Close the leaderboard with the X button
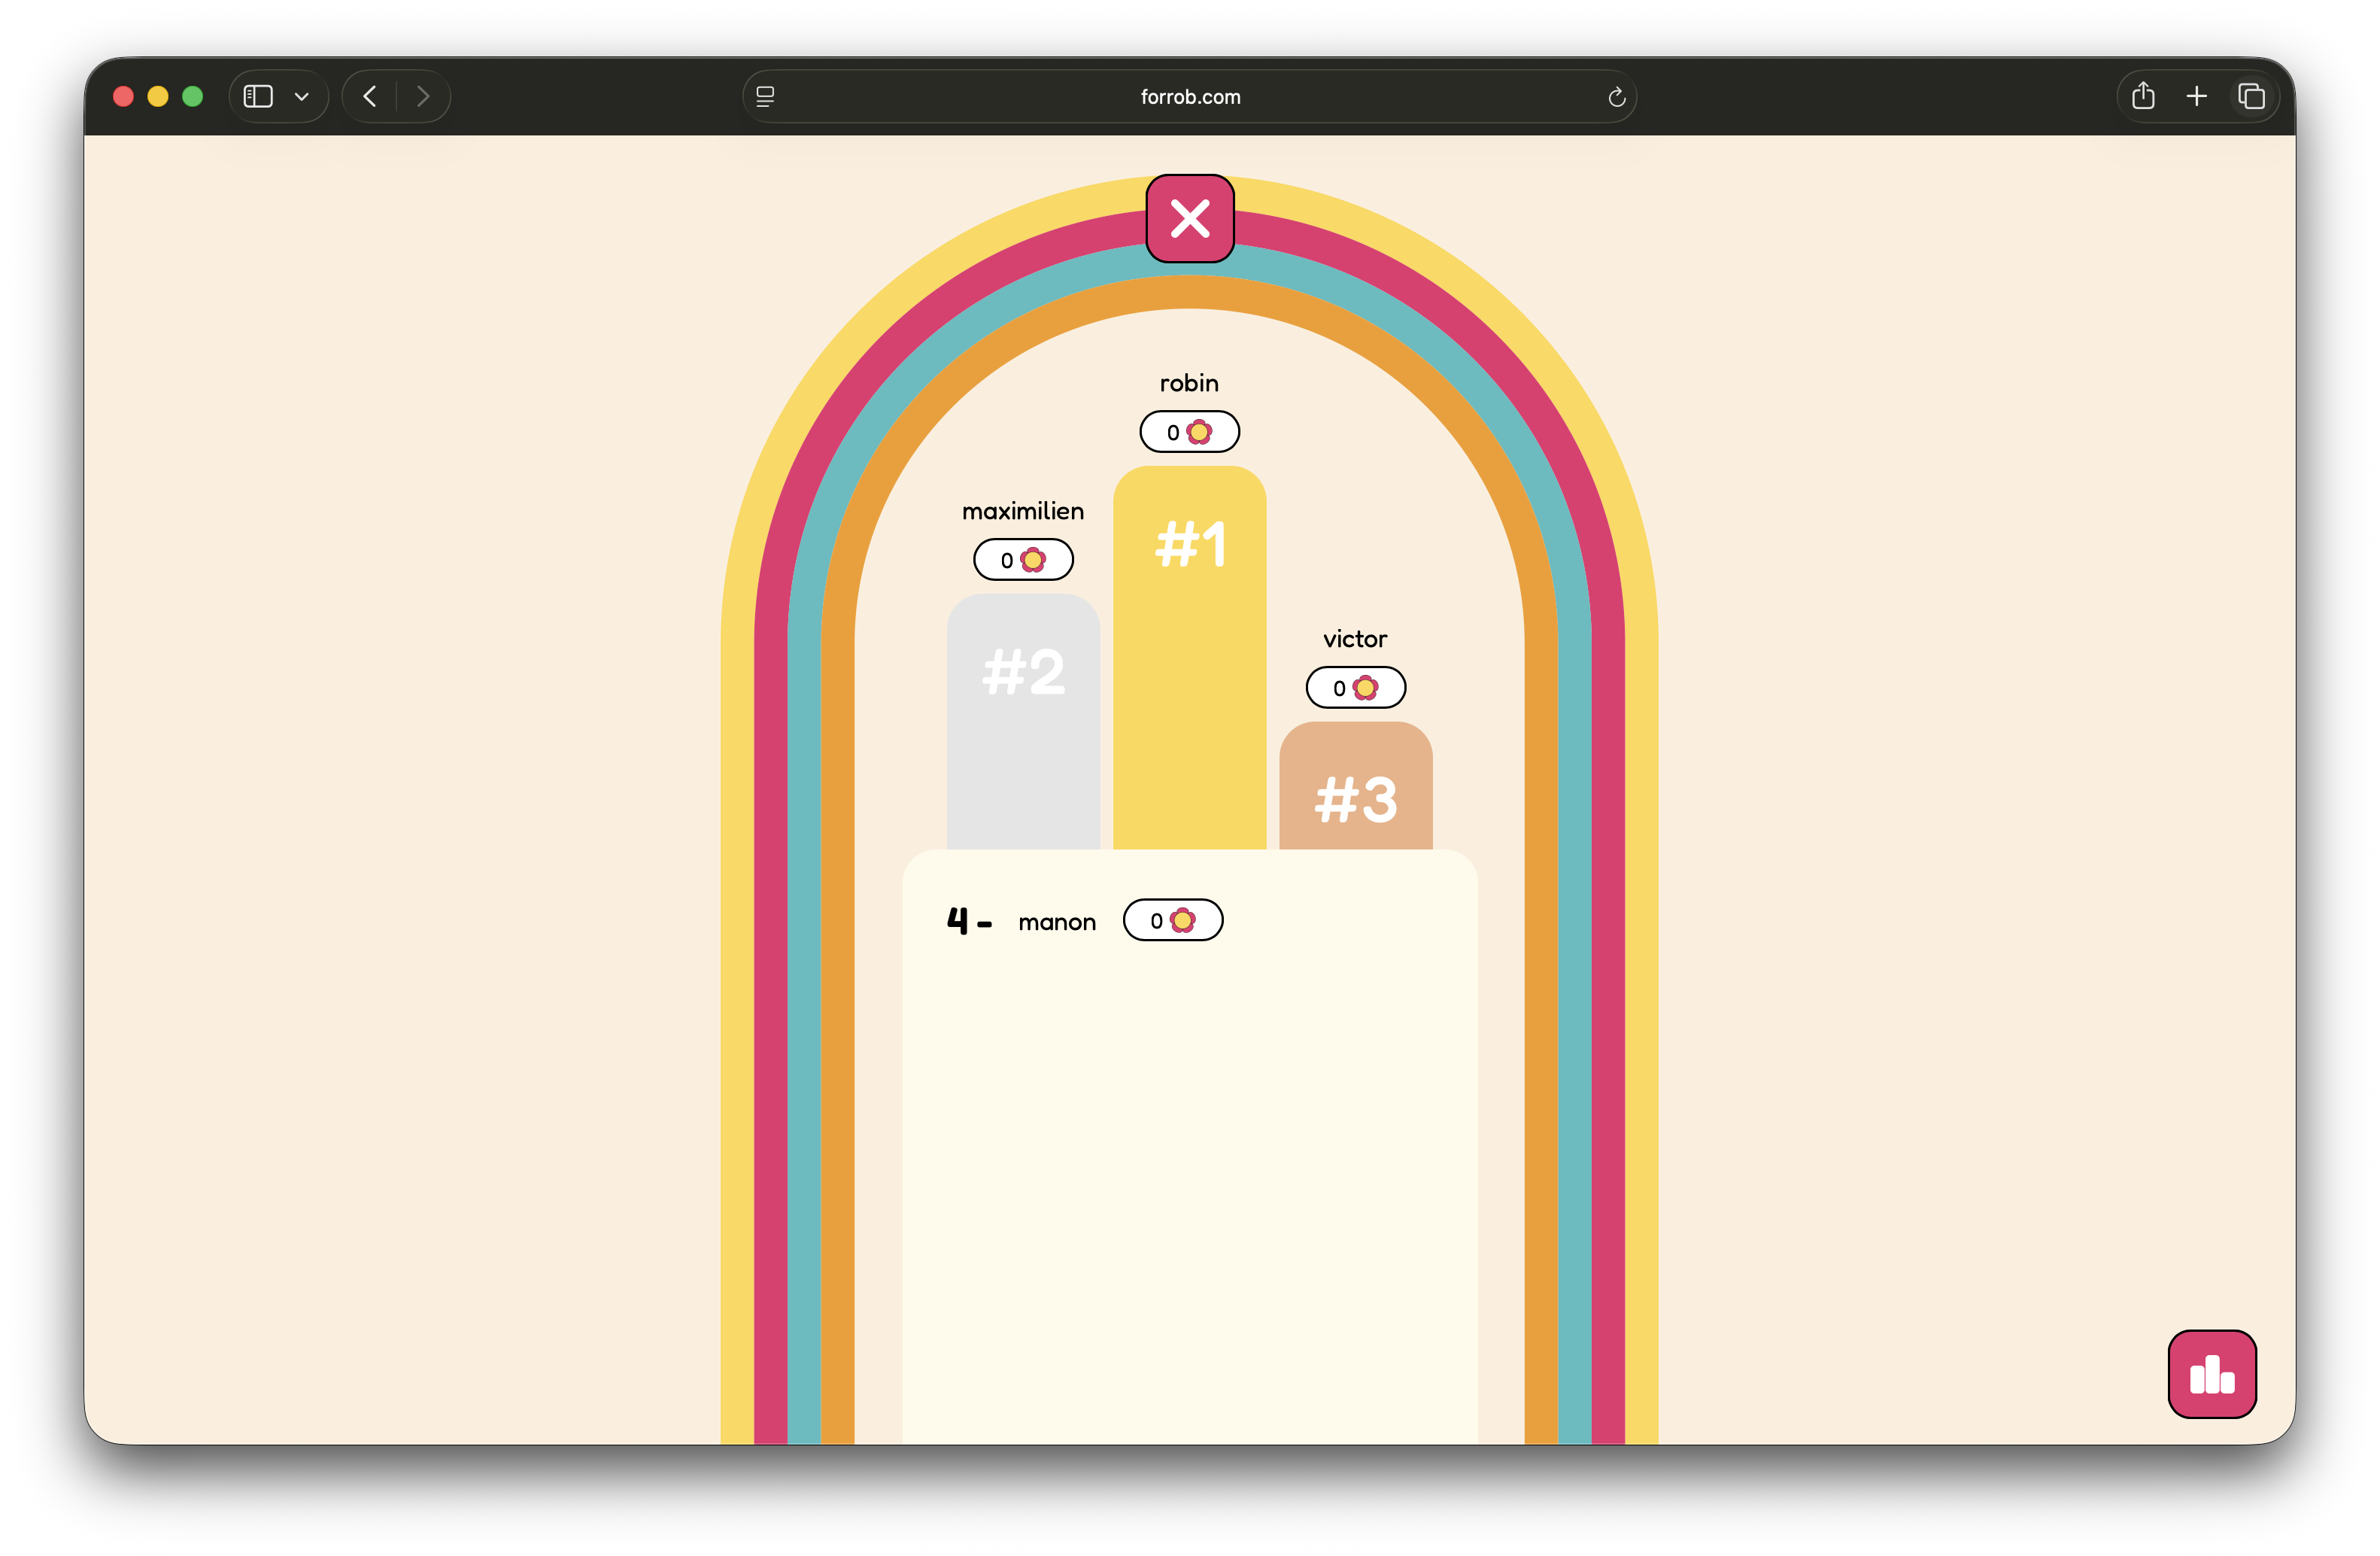2380x1556 pixels. [1189, 218]
